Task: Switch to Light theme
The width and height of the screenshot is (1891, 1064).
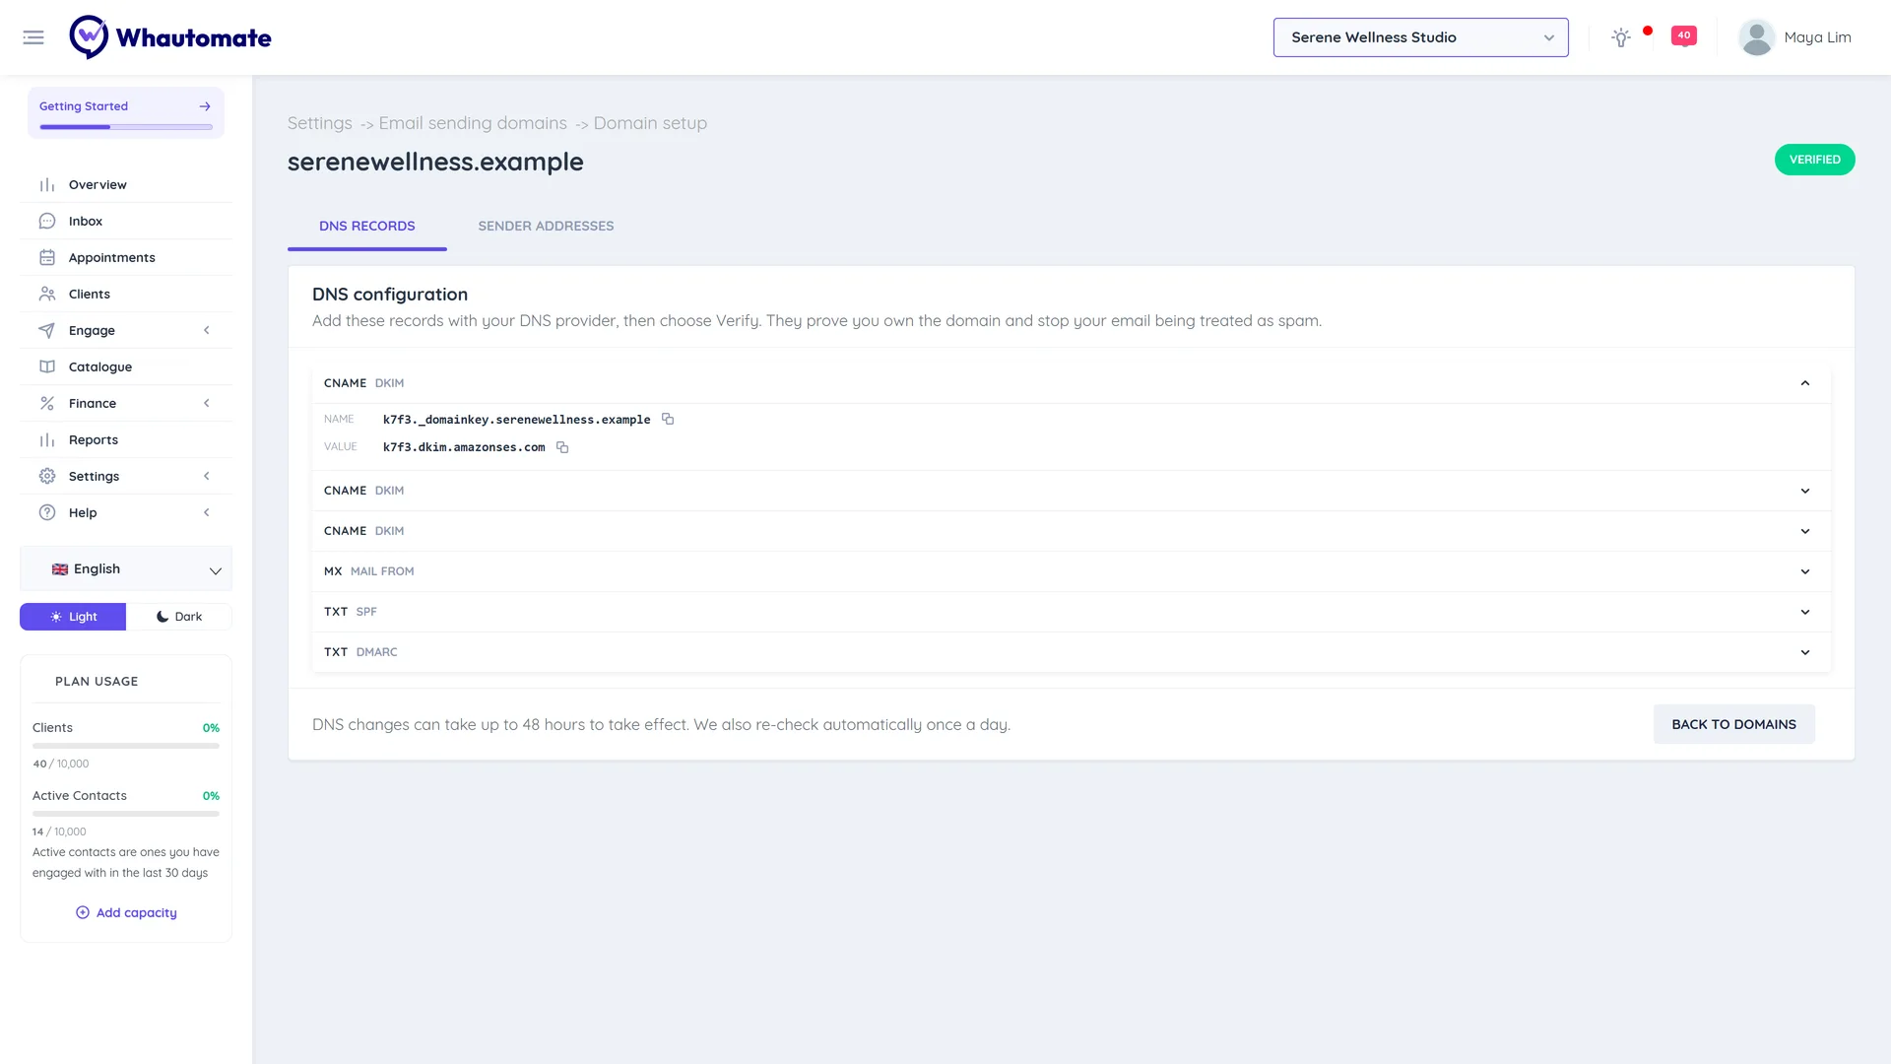Action: (x=73, y=617)
